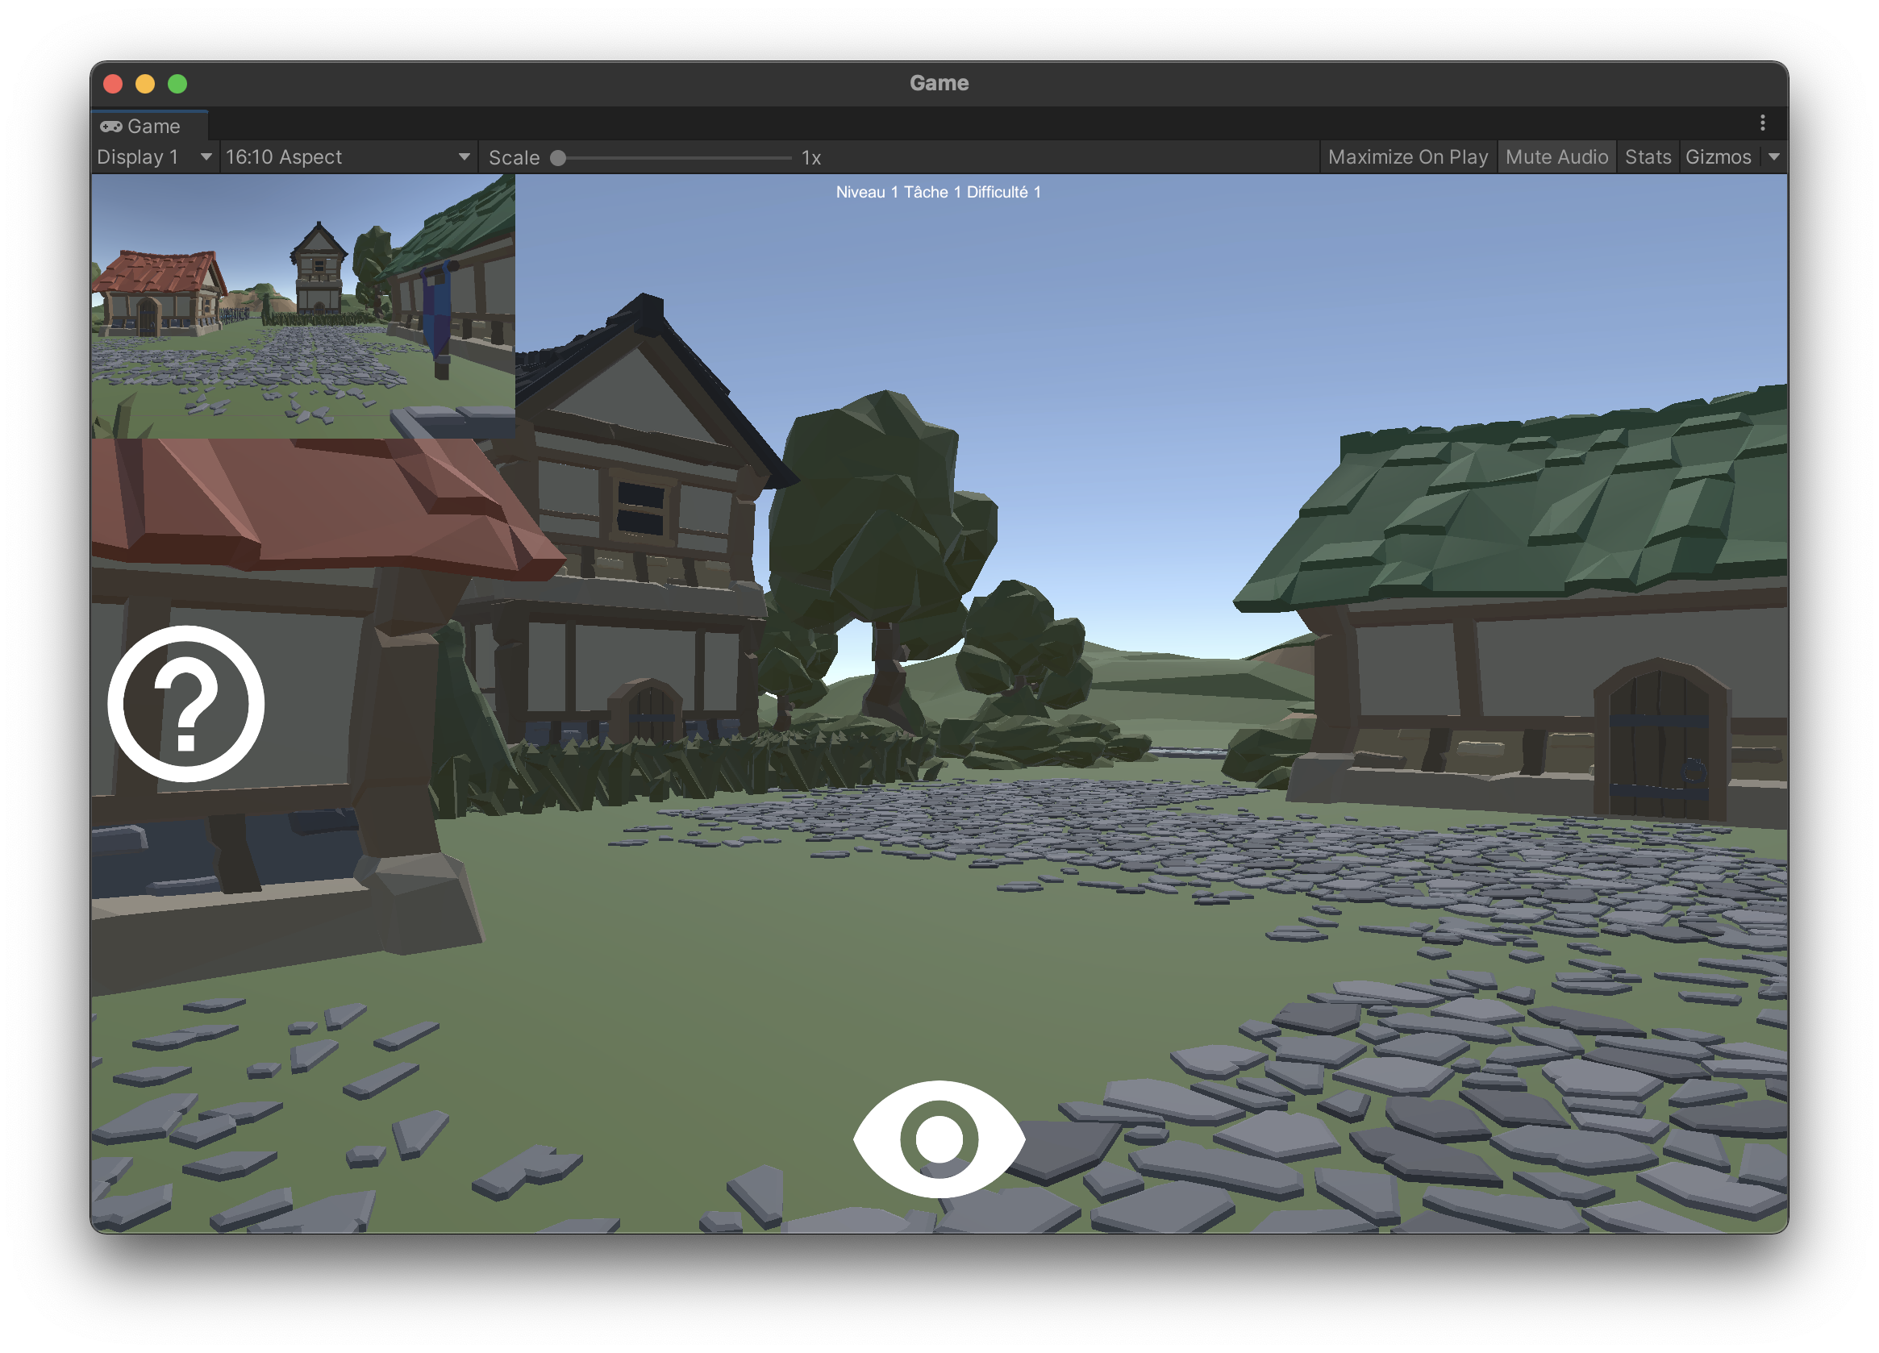Click the red close window button
1879x1353 pixels.
[x=114, y=84]
